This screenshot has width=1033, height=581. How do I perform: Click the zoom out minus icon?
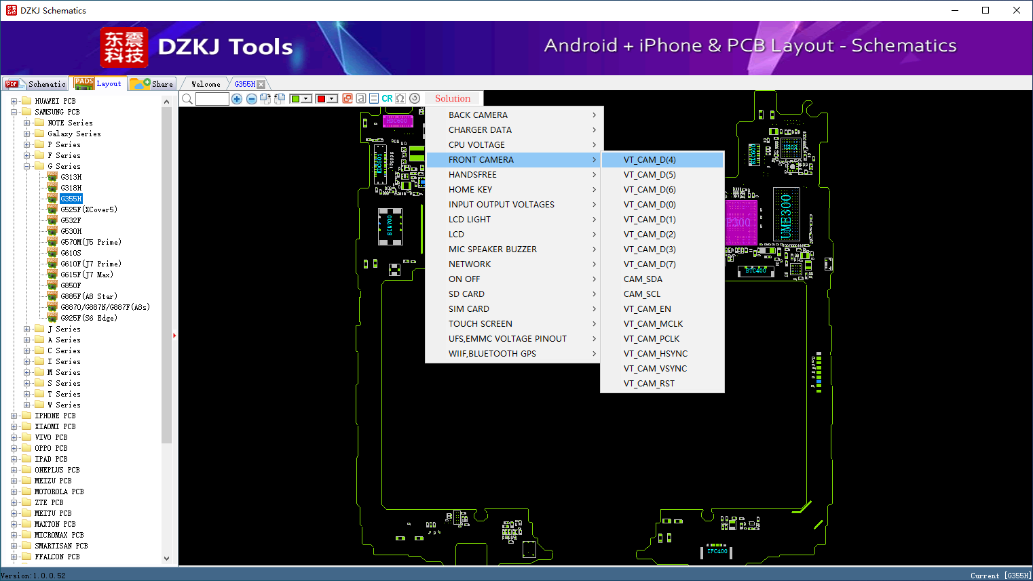252,99
